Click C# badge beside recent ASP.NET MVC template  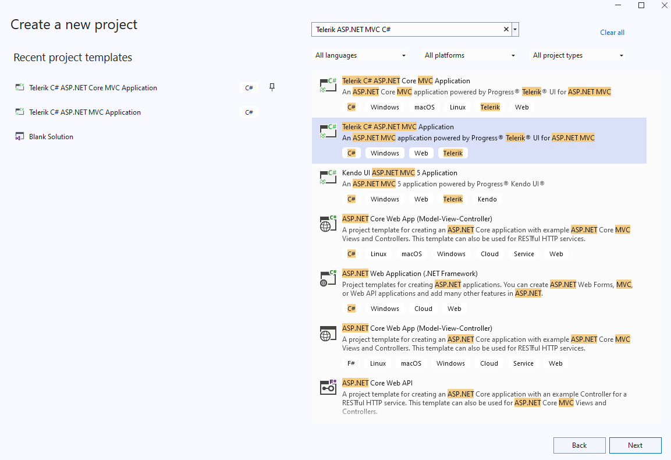point(248,112)
